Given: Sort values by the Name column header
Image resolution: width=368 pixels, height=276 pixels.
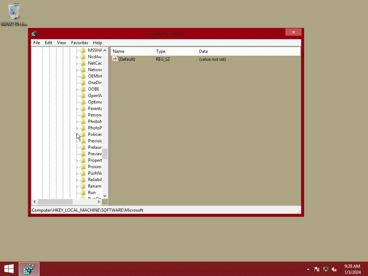Looking at the screenshot, I should coord(132,51).
